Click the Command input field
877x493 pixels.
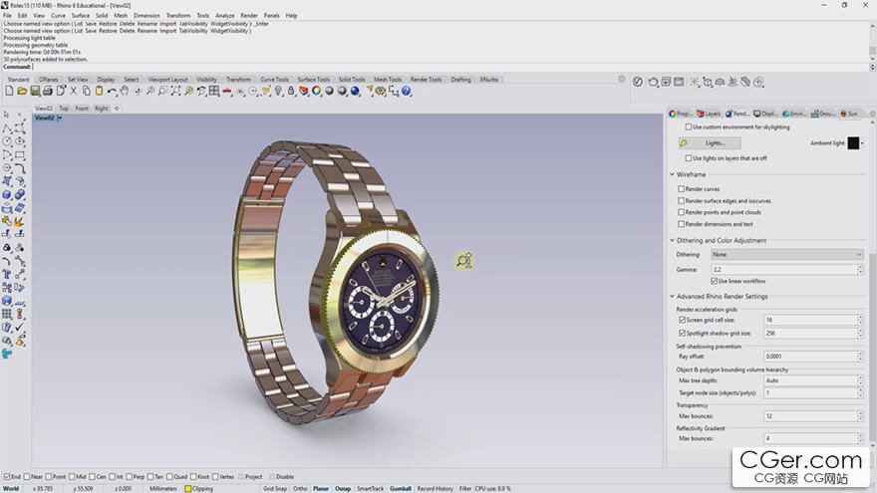point(450,67)
